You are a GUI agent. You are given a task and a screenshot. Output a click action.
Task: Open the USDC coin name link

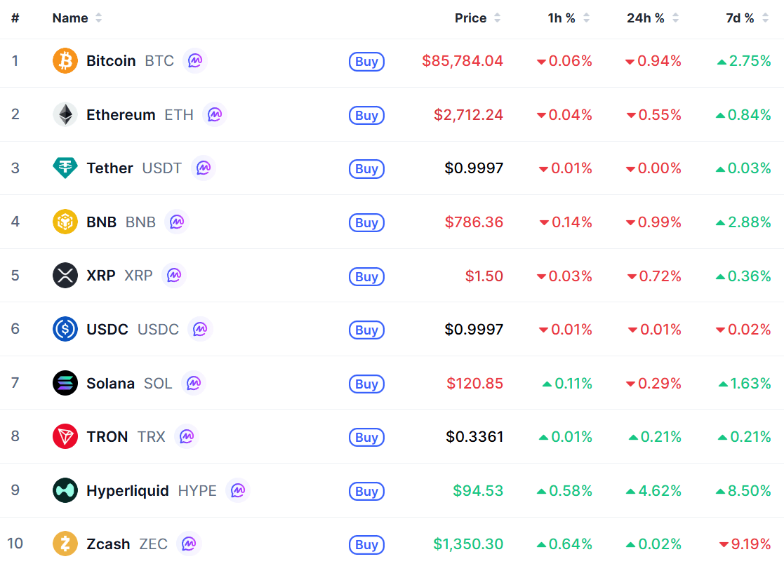107,329
